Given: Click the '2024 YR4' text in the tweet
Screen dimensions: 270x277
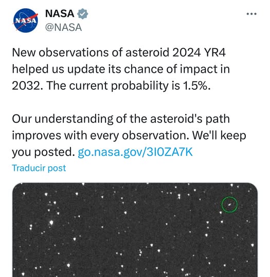Looking at the screenshot, I should [x=199, y=52].
